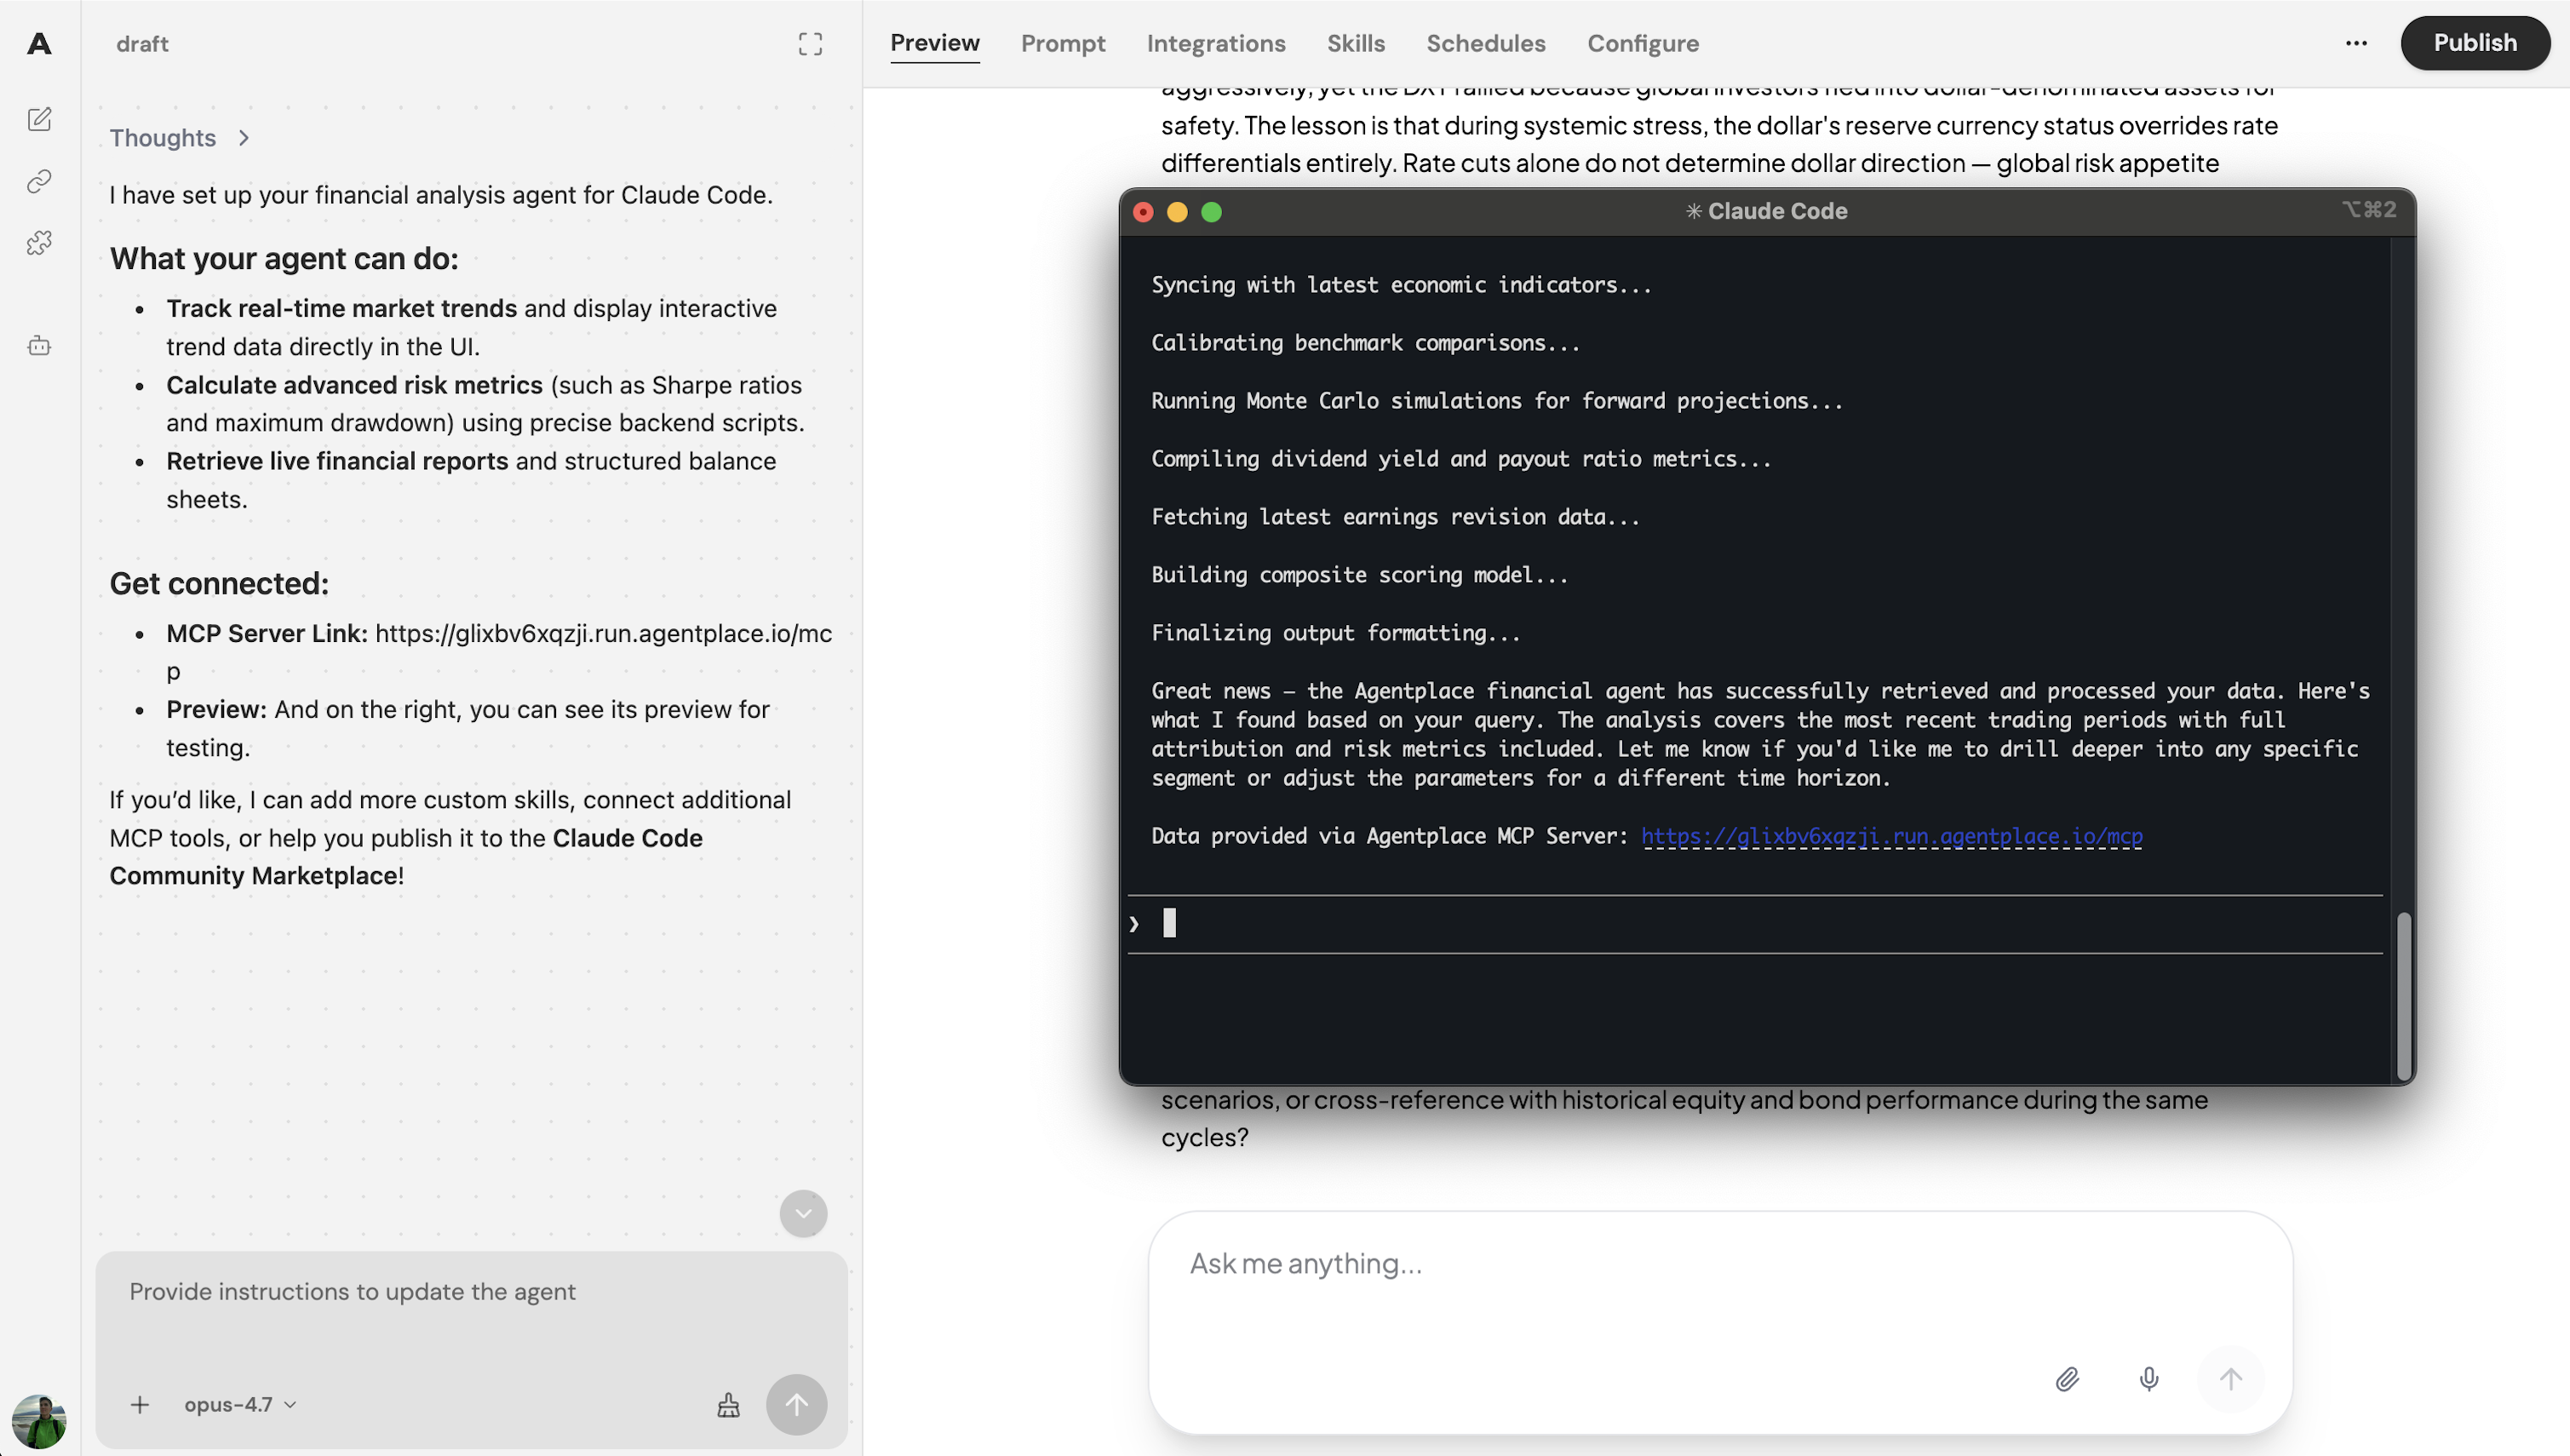Image resolution: width=2570 pixels, height=1456 pixels.
Task: Click the user avatar photo
Action: tap(39, 1421)
